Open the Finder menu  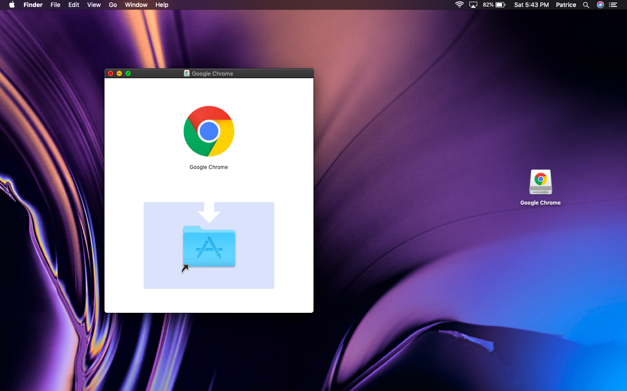tap(33, 5)
